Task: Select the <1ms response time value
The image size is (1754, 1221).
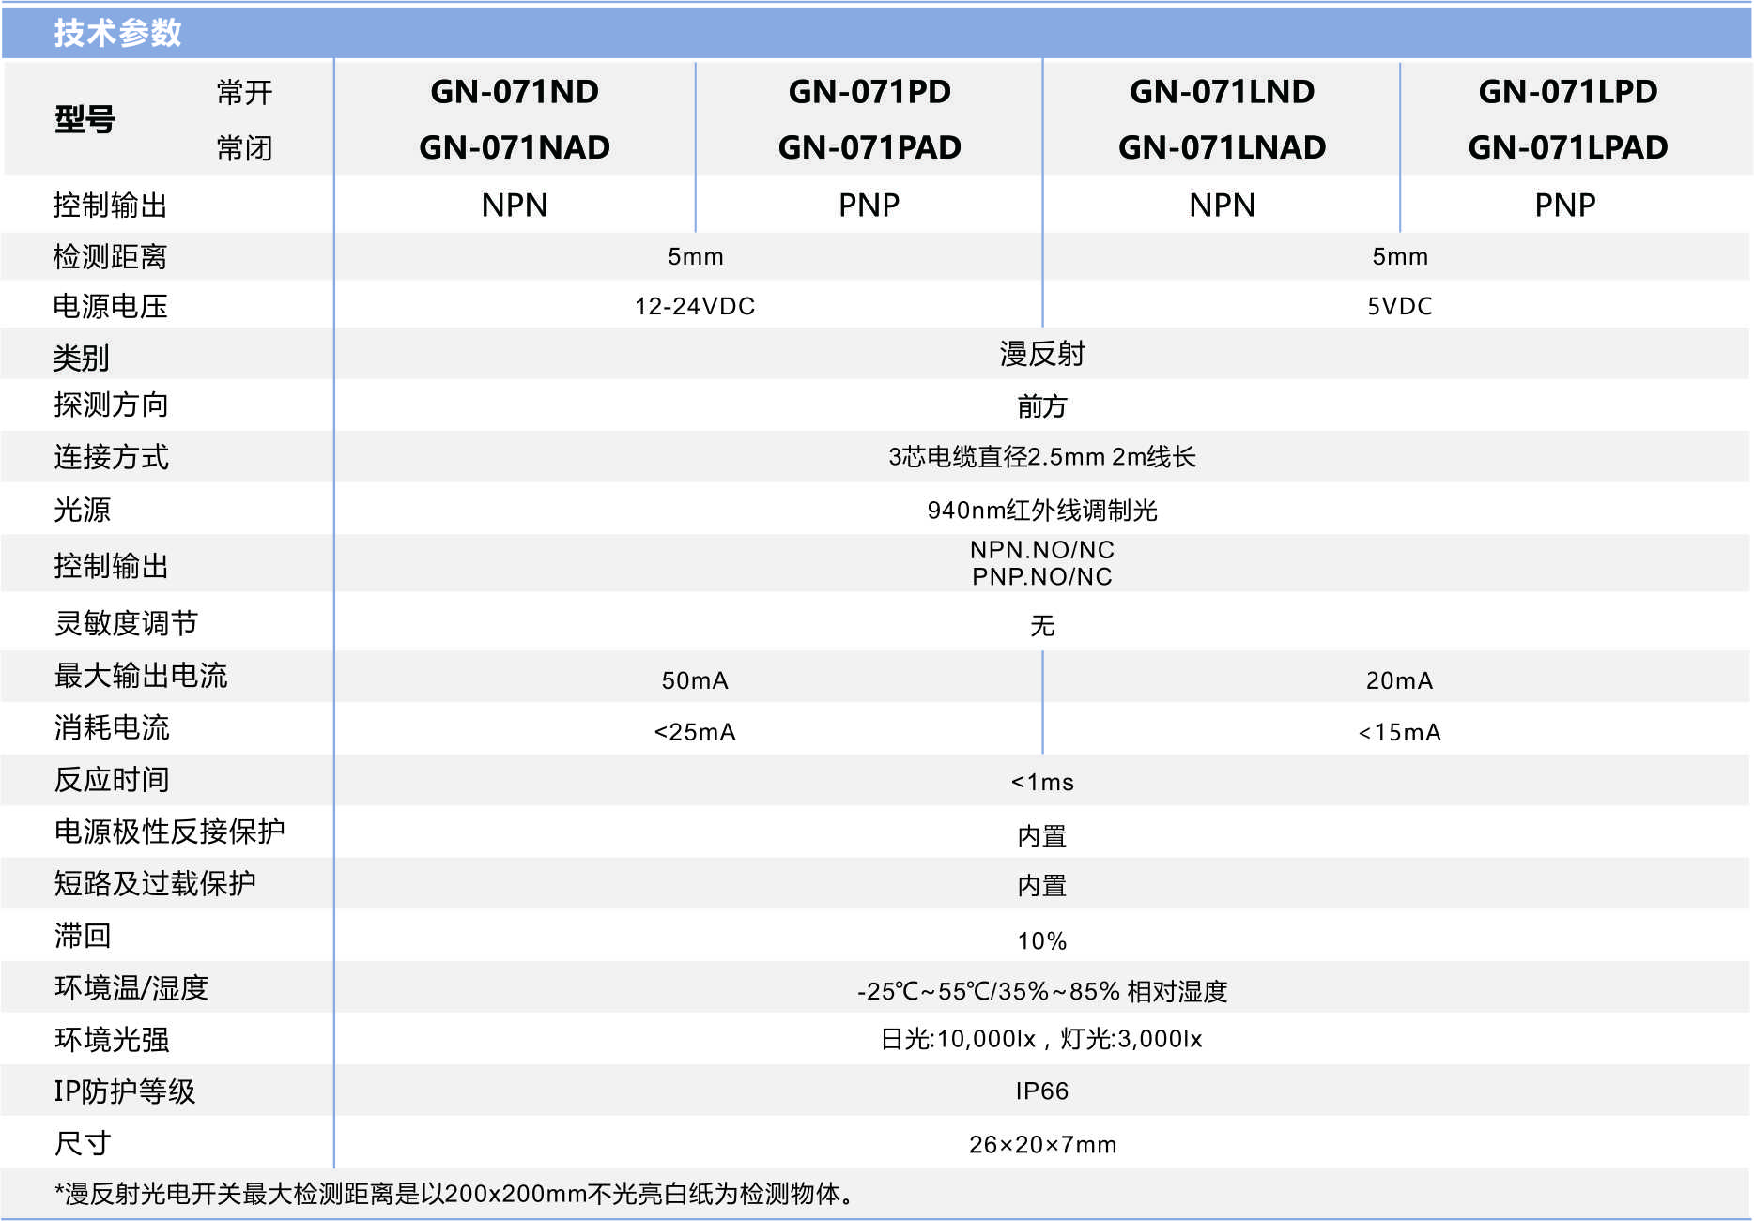Action: click(1042, 783)
